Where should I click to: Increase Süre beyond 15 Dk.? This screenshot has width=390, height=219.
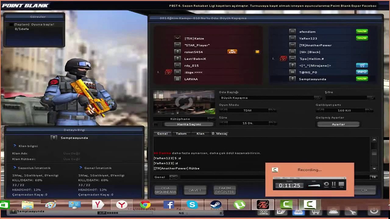point(272,123)
